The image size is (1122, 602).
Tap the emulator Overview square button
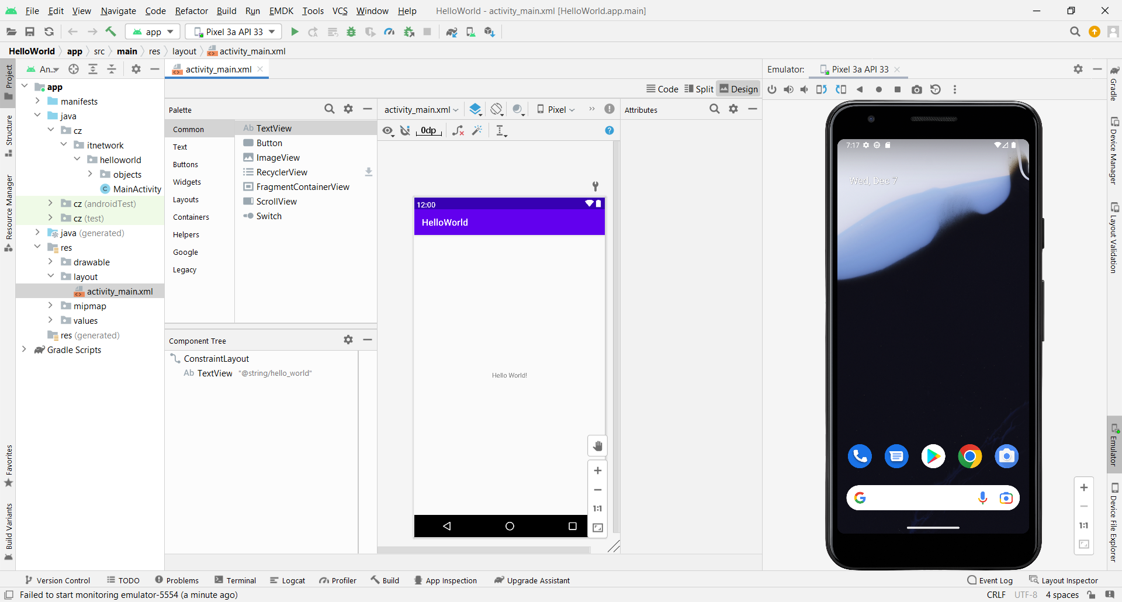point(898,89)
